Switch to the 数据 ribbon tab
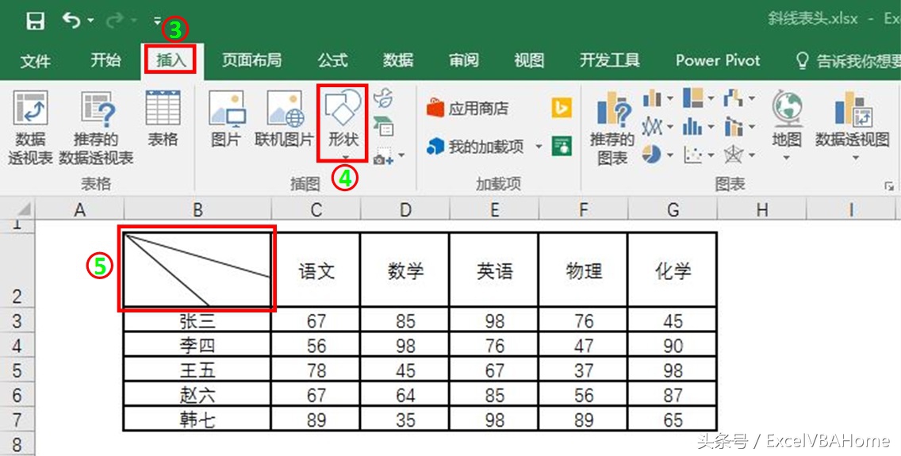 398,59
